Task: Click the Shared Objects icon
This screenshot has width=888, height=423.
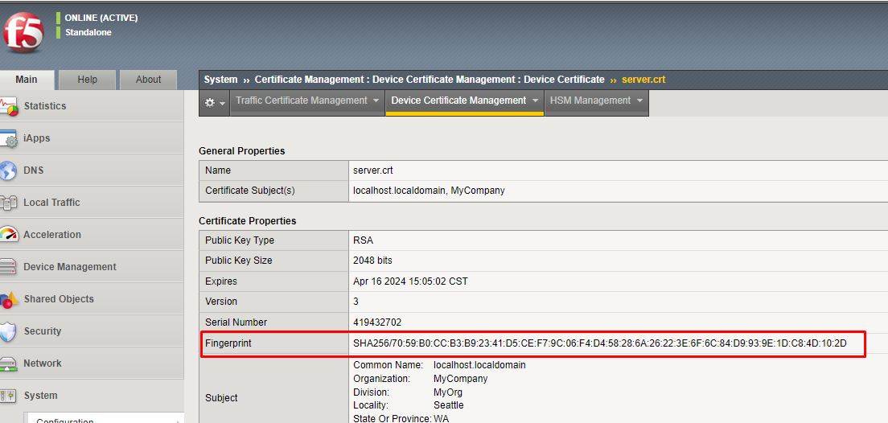Action: (x=8, y=299)
